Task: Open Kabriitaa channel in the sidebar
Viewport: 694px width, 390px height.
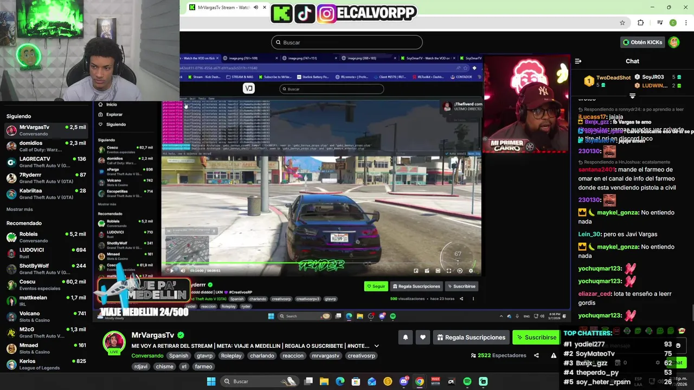Action: 46,194
